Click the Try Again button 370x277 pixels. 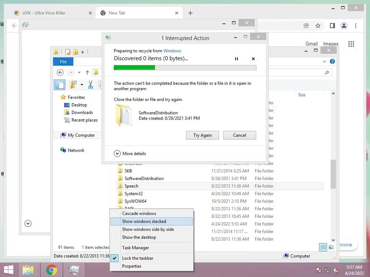pos(202,135)
